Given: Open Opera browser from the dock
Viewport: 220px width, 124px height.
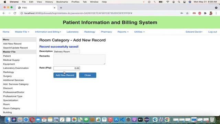Looking at the screenshot, I should click(x=32, y=120).
